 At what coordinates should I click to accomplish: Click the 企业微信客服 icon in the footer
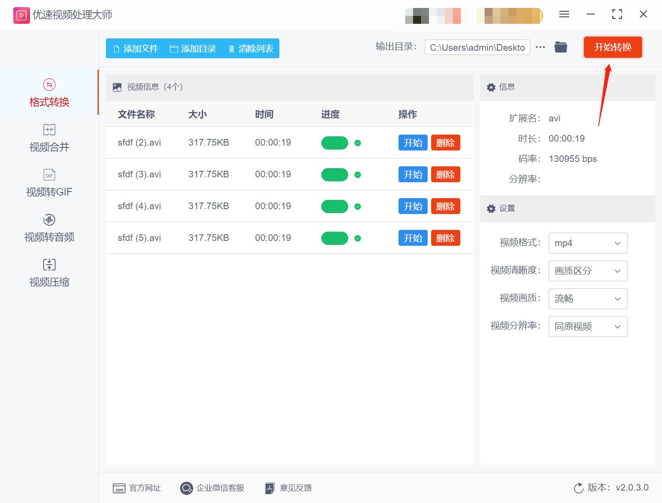187,488
